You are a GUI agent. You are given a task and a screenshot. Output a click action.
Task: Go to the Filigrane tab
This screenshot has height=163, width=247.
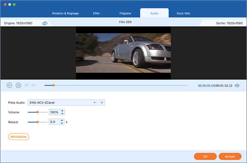point(125,14)
